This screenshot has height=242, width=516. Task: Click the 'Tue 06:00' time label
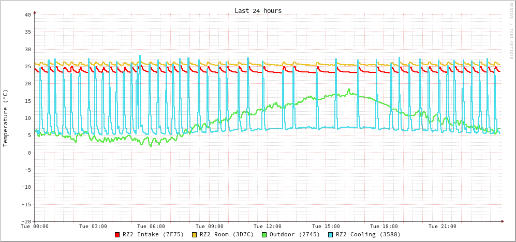151,226
